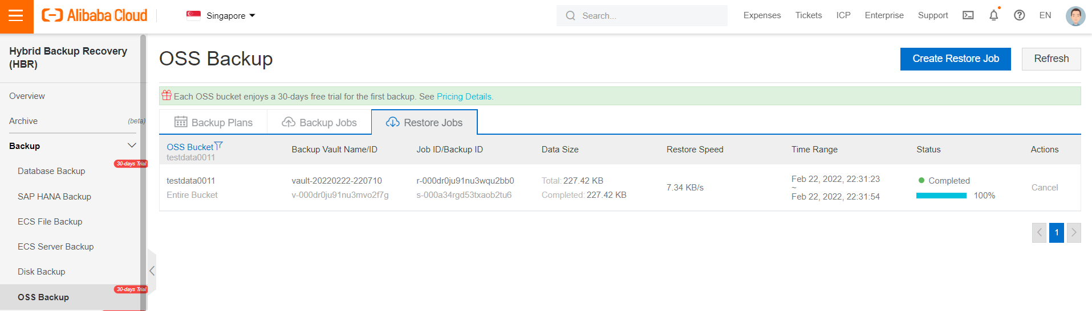Click the testdata0011 bucket name in row
Screen dimensions: 1092x311
[190, 181]
